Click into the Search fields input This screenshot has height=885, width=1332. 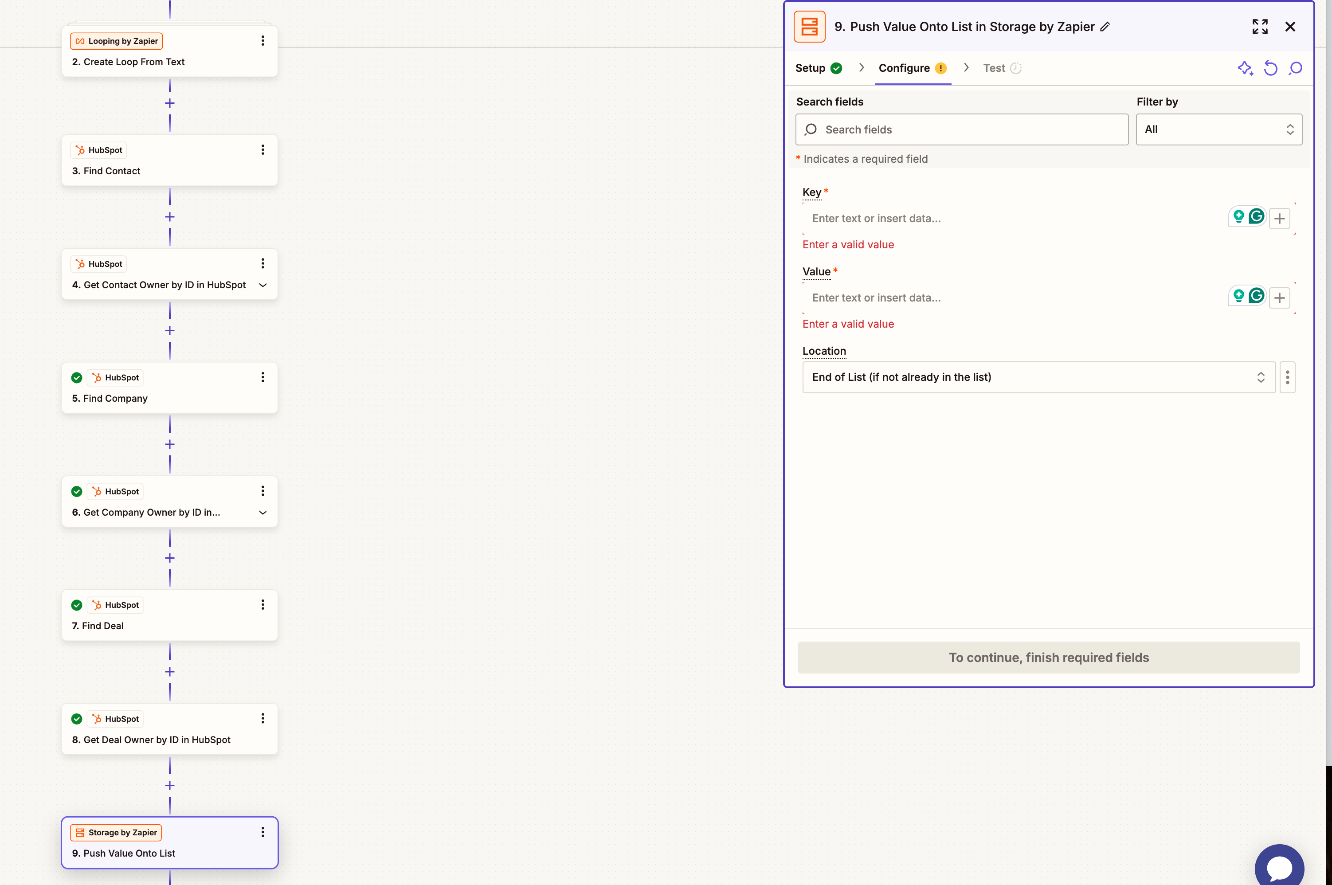pos(962,129)
